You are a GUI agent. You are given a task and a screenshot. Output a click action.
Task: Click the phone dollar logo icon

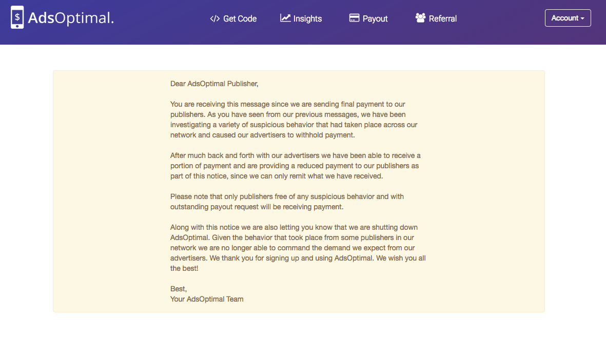coord(17,17)
